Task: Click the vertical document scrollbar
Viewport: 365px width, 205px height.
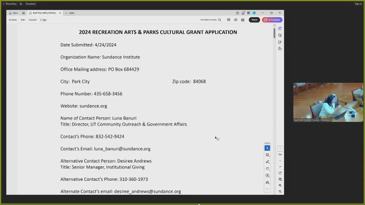Action: click(274, 33)
